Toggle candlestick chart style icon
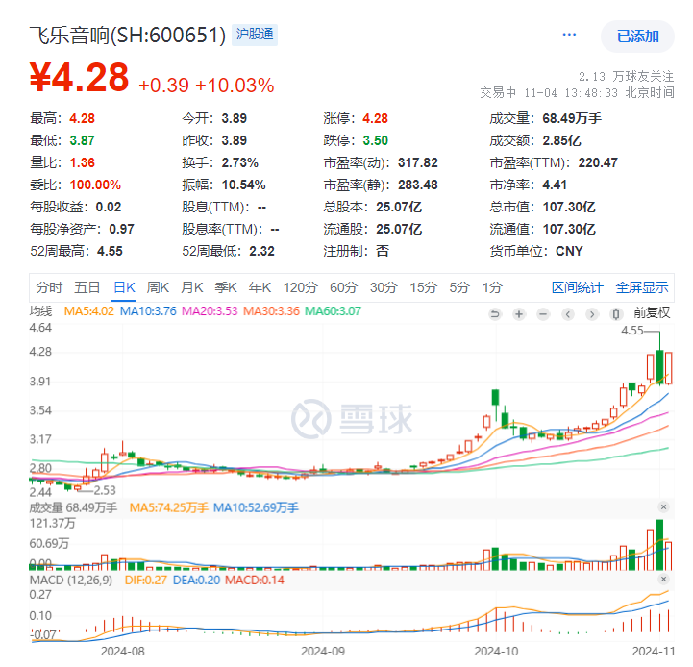This screenshot has height=667, width=693. [x=616, y=314]
